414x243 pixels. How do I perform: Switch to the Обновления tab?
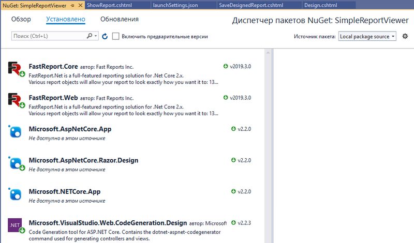pos(119,20)
